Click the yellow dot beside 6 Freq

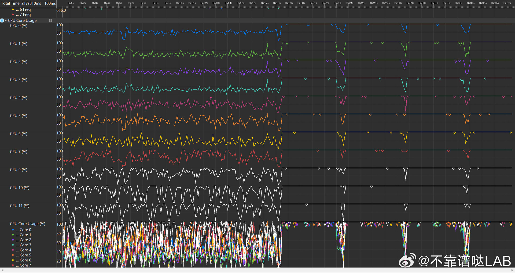13,9
